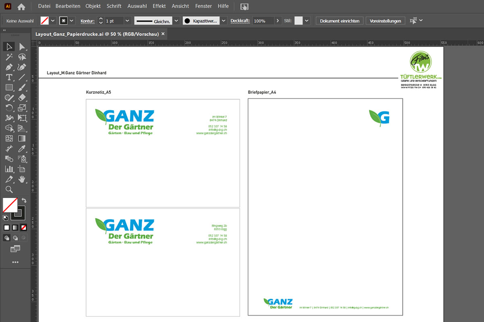The height and width of the screenshot is (322, 484).
Task: Open the Kapazitiver brush dropdown
Action: (223, 21)
